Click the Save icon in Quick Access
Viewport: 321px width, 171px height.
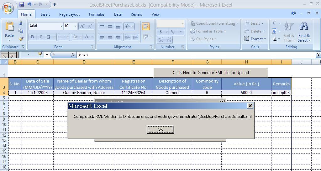[22, 5]
